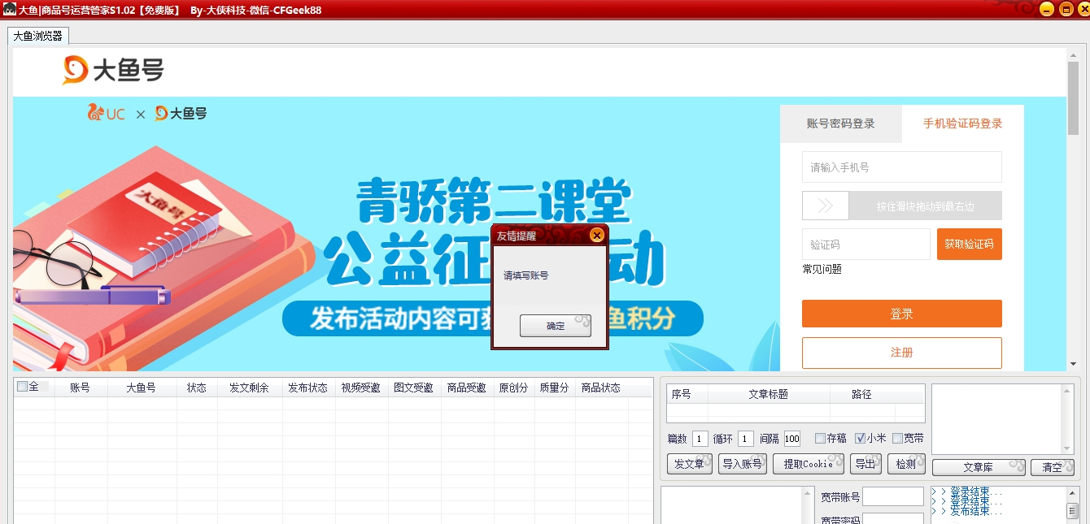
Task: Click the 获取验证码 button
Action: point(970,244)
